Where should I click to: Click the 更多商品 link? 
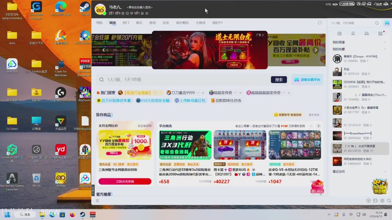[x=315, y=115]
